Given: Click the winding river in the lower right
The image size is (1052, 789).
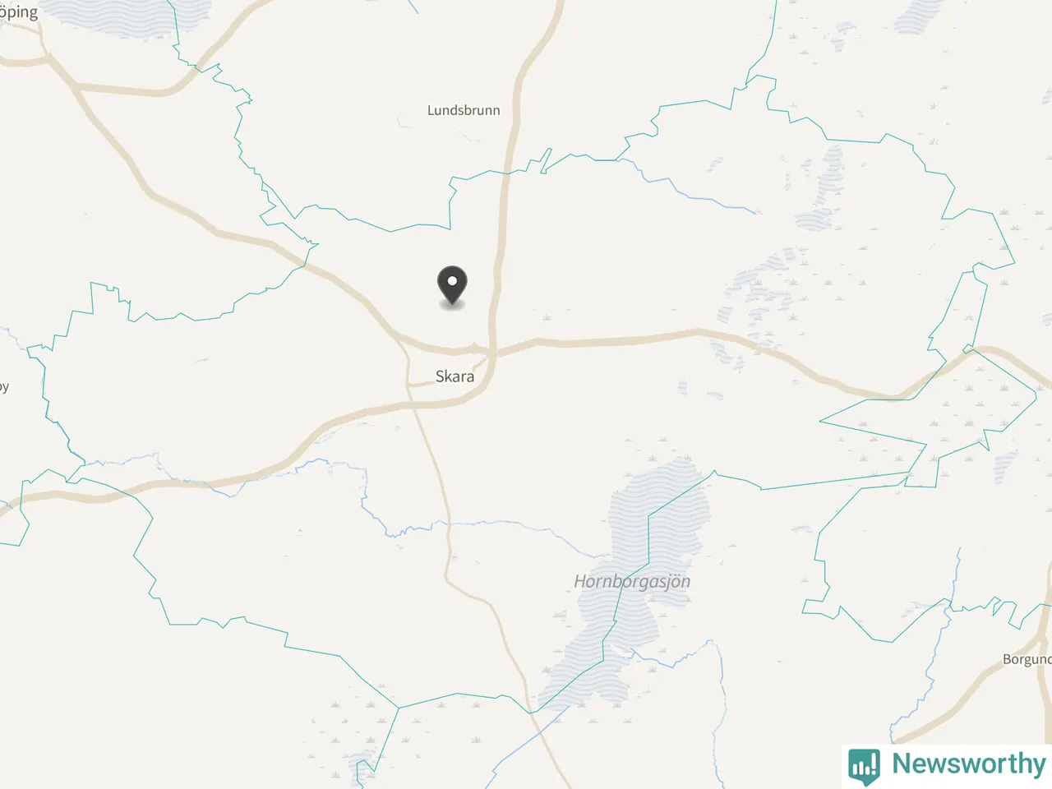Looking at the screenshot, I should 937,649.
